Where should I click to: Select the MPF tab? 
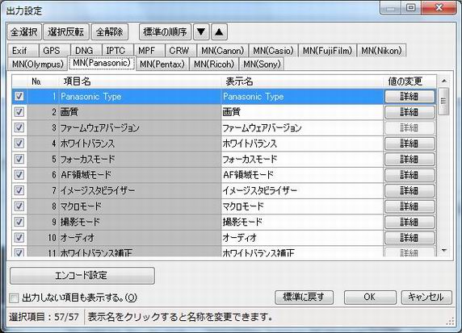[x=149, y=51]
